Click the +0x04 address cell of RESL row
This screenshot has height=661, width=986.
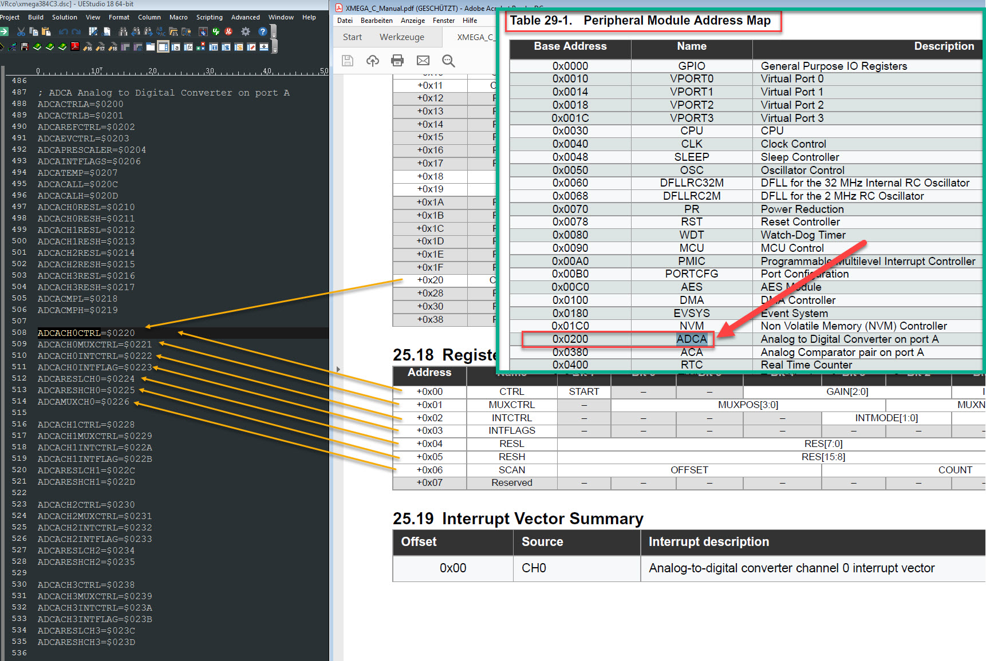click(429, 444)
